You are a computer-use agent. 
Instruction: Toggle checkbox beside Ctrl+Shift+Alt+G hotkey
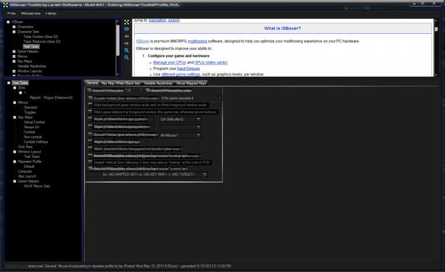coord(90,119)
